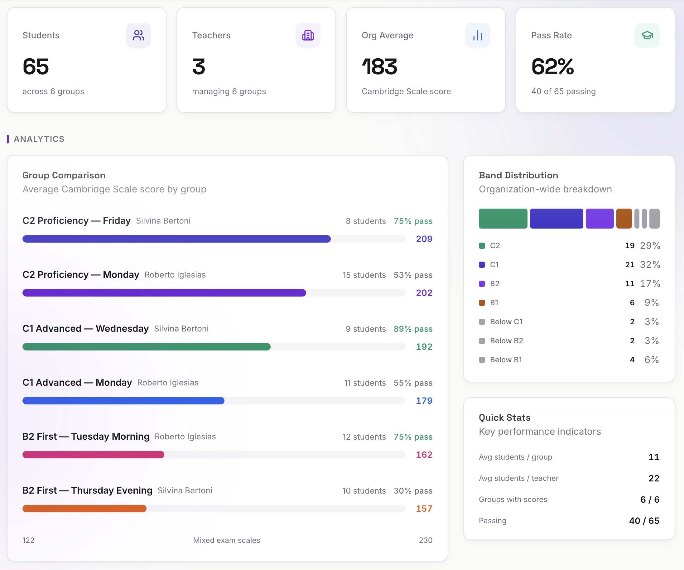Click the Teachers card building icon

click(x=308, y=35)
